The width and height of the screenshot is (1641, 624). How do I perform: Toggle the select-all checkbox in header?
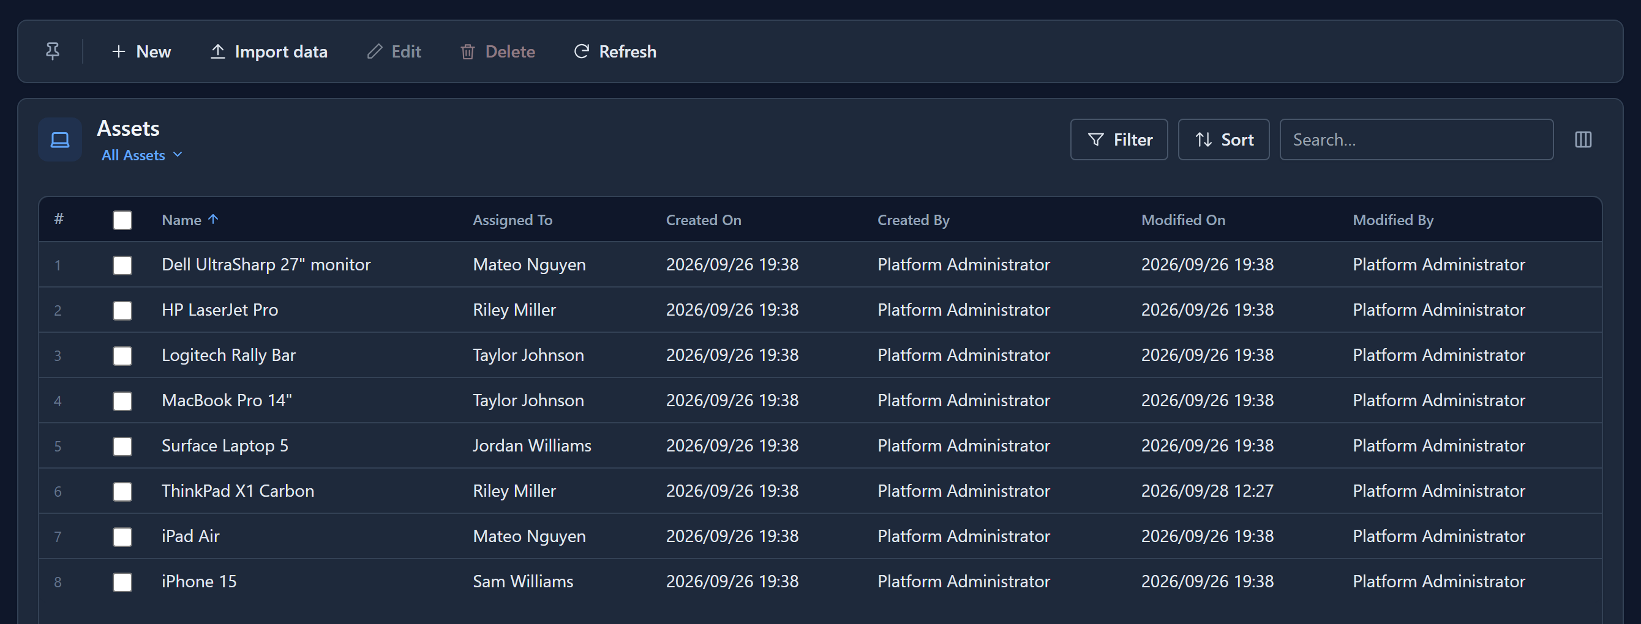tap(122, 220)
